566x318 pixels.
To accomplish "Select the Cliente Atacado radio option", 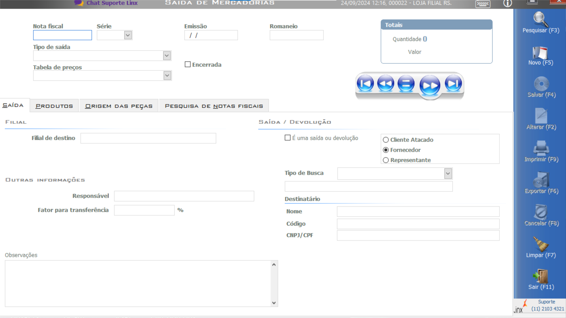I will coord(386,140).
